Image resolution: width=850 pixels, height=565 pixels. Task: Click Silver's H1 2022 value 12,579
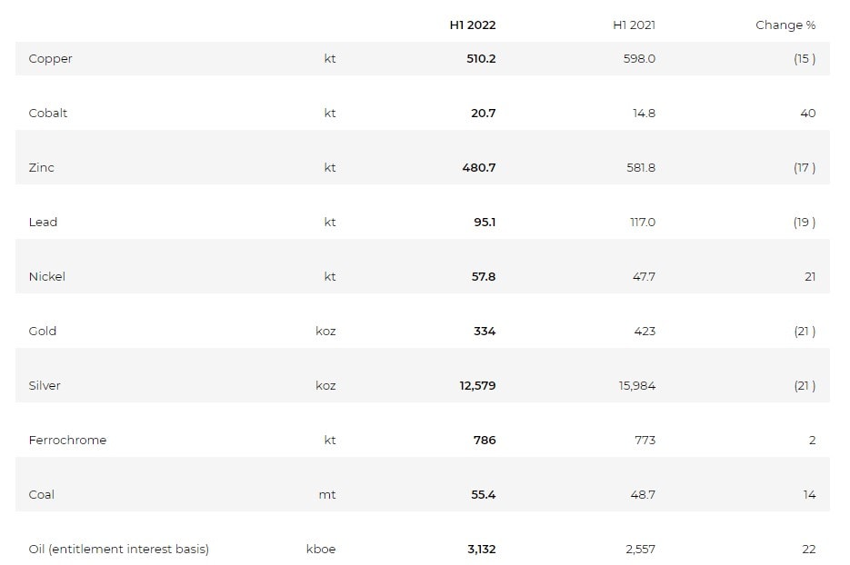[477, 386]
